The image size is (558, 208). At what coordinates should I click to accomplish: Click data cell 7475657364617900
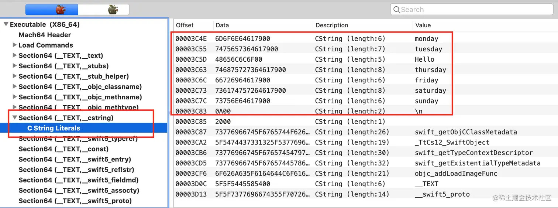coord(247,49)
